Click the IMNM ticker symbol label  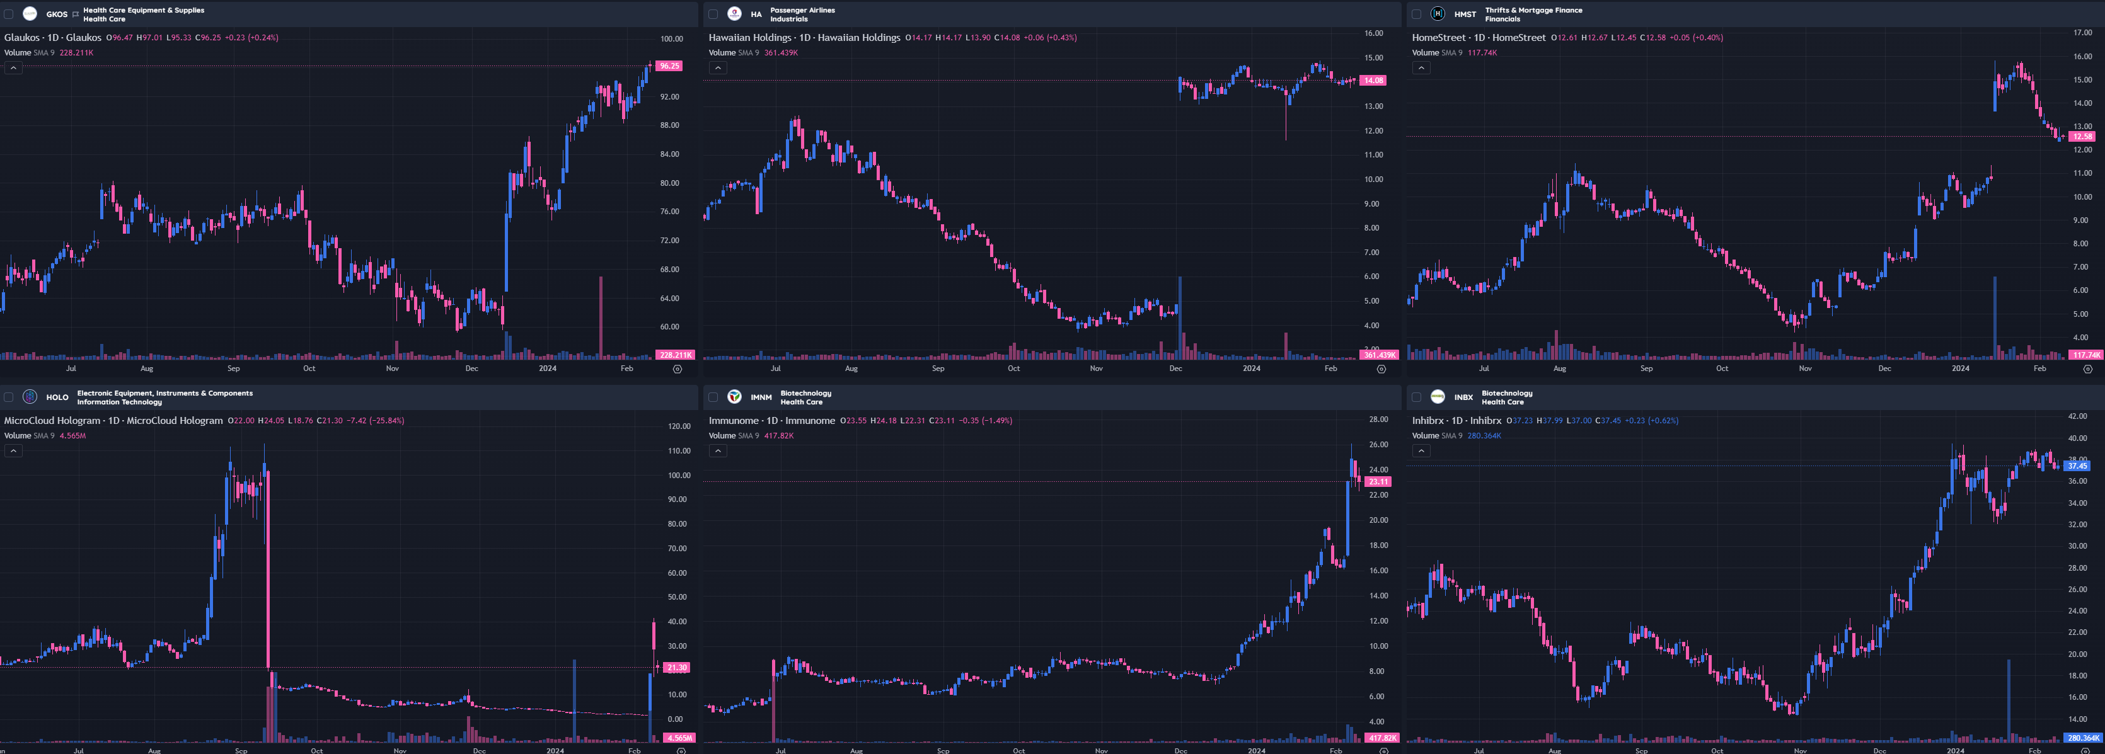tap(761, 398)
